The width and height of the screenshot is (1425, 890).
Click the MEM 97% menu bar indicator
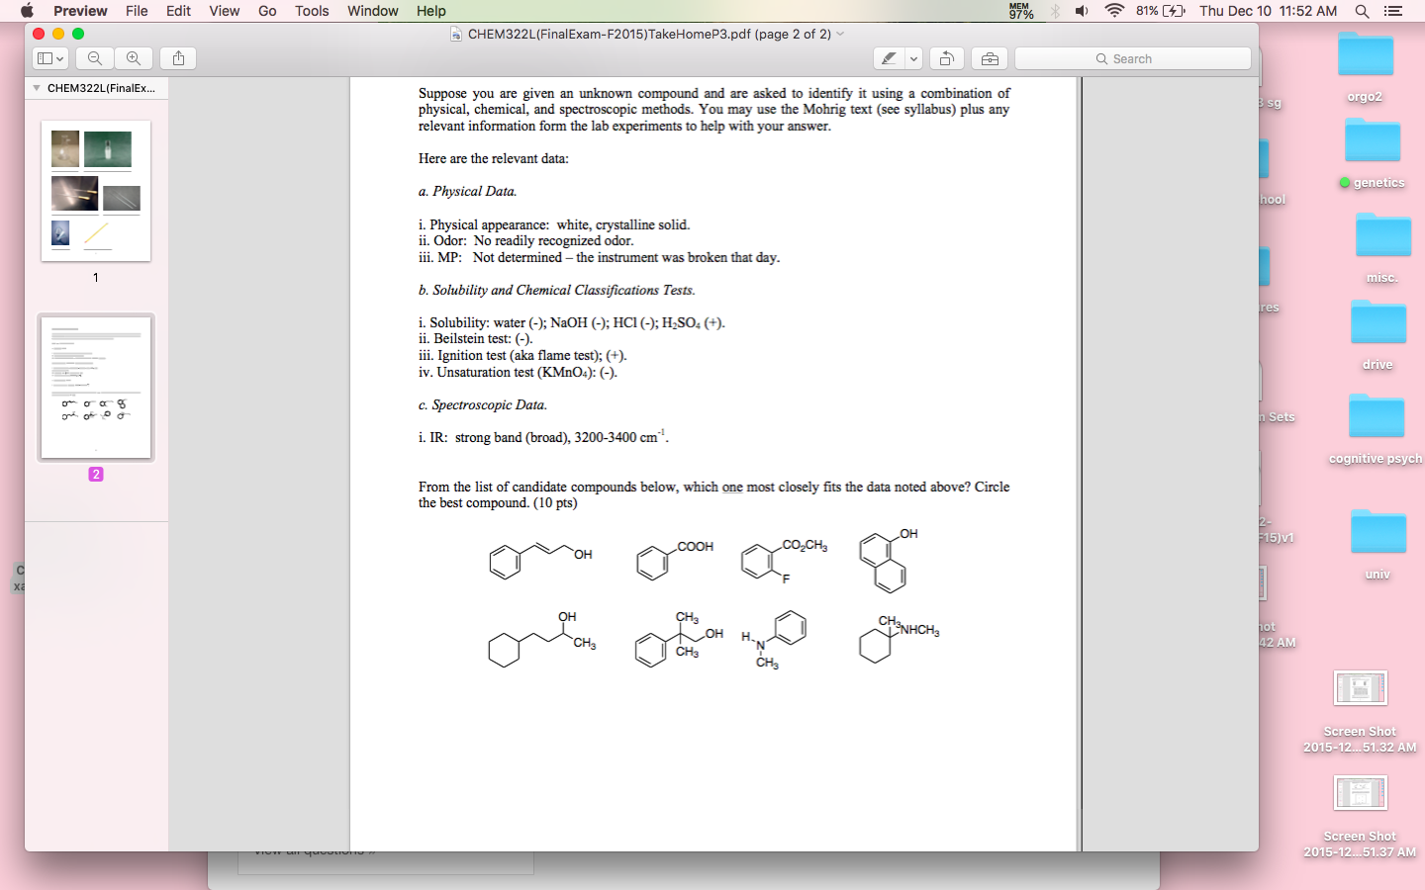(x=1020, y=11)
